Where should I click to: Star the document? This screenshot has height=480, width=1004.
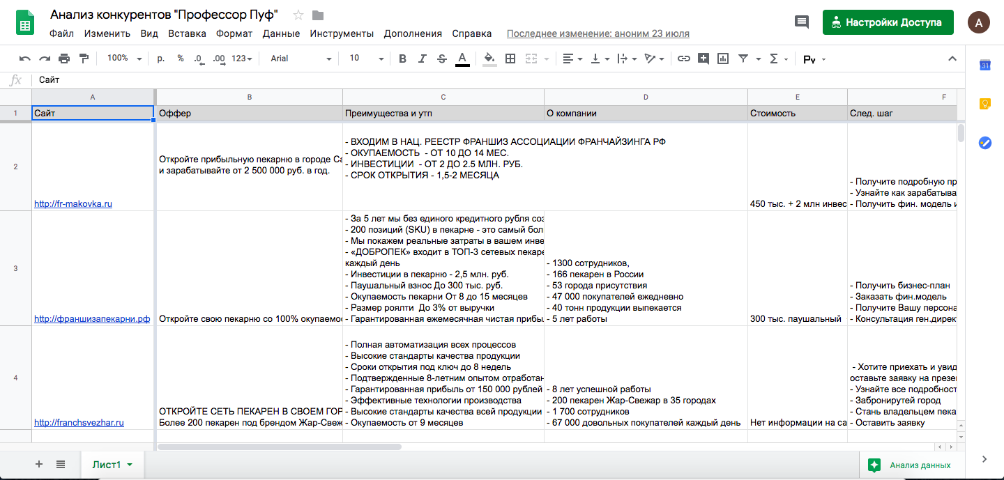pyautogui.click(x=298, y=15)
